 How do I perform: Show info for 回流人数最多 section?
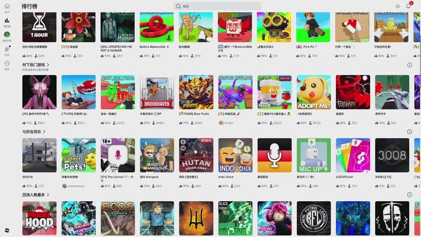409,195
